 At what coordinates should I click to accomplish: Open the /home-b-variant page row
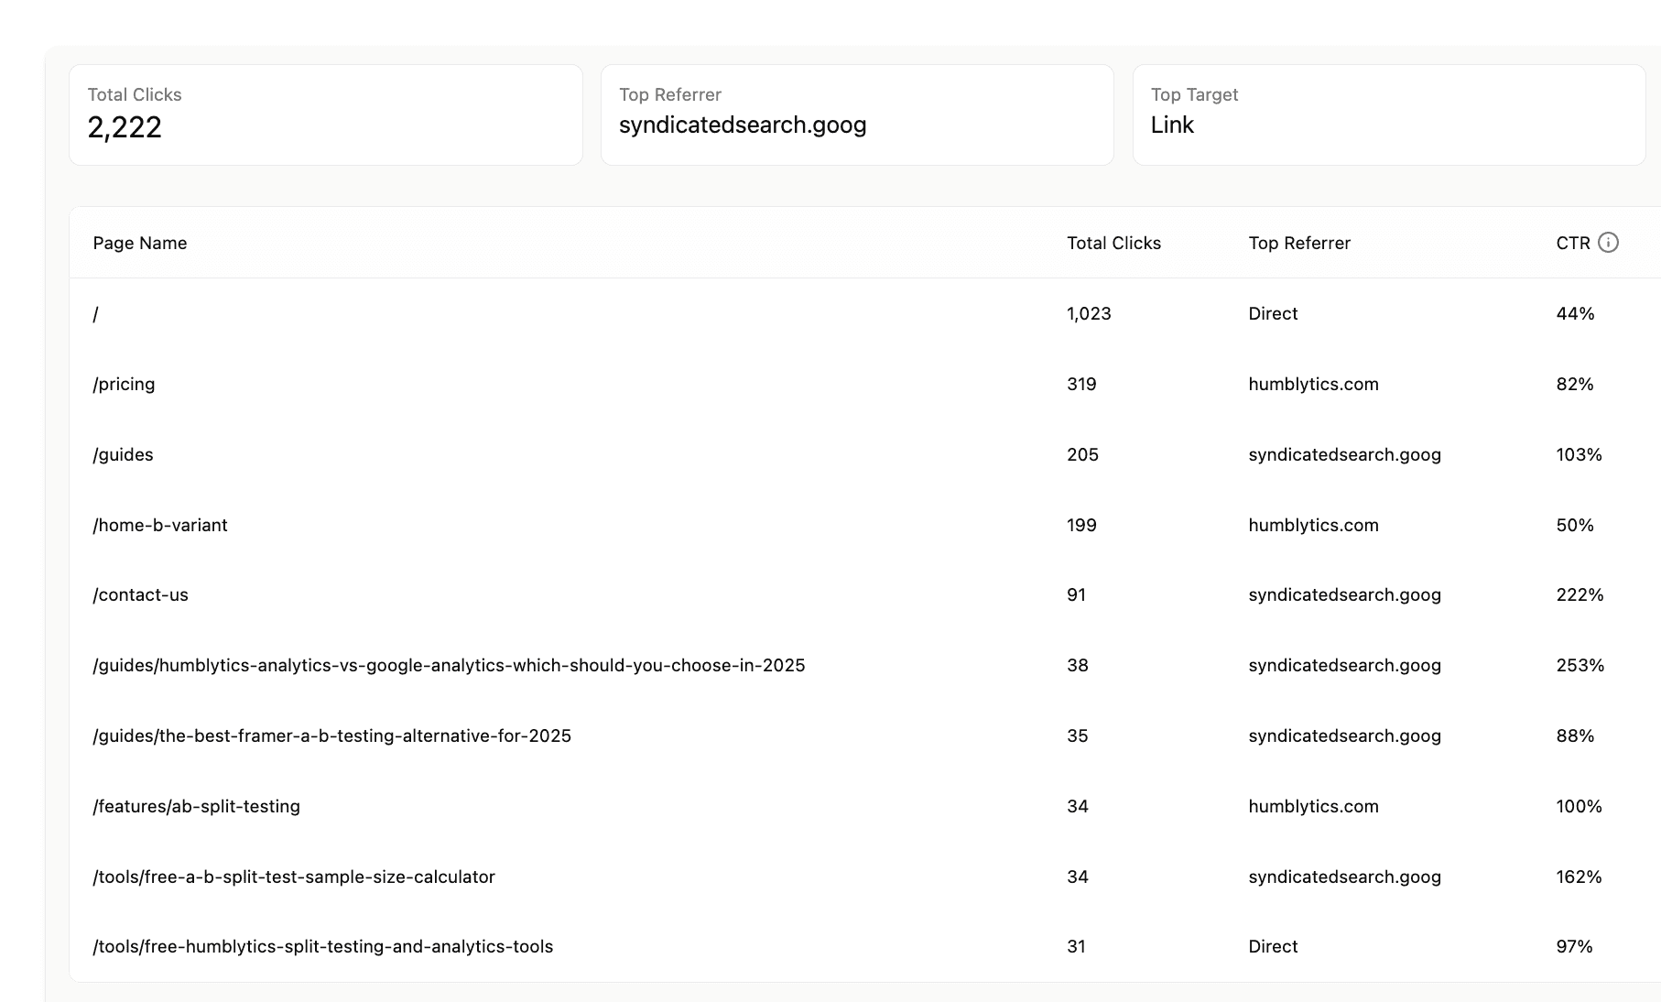click(865, 525)
